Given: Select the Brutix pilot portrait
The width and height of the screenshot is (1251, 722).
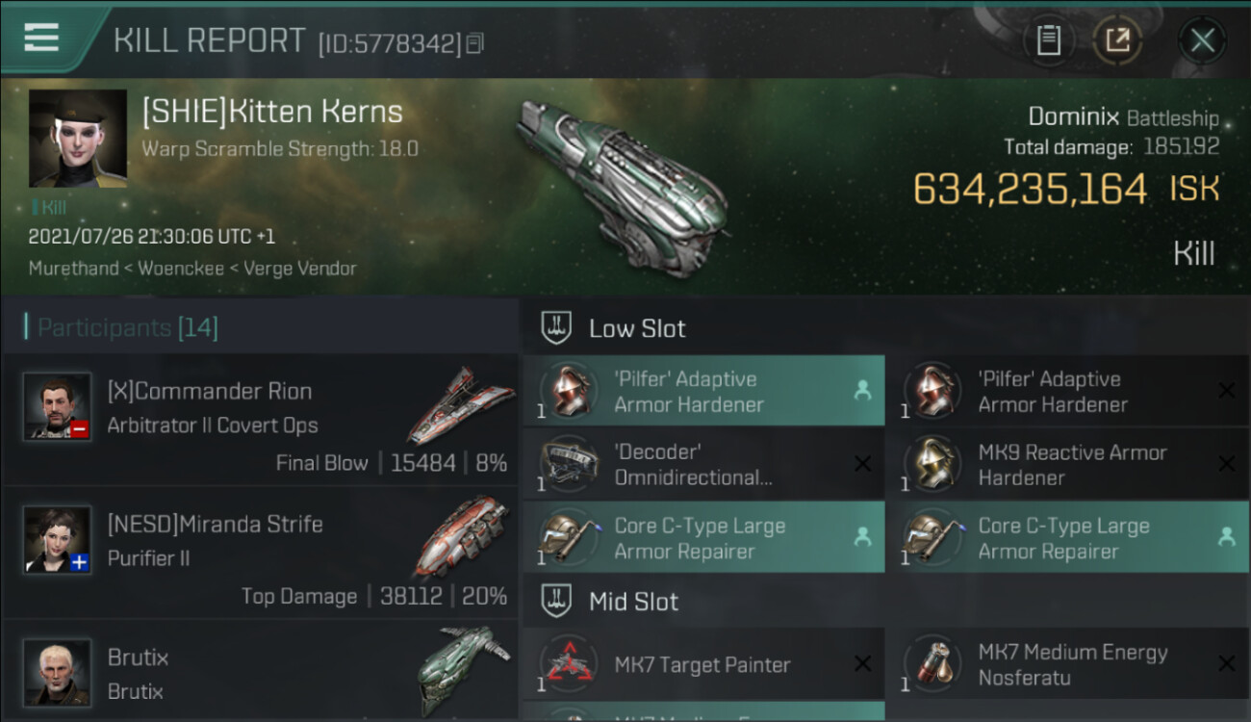Looking at the screenshot, I should pos(58,671).
